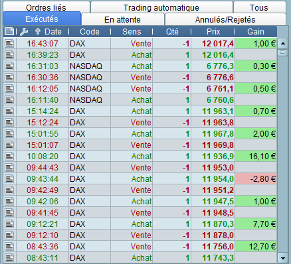Click the price 11 756,0
Screen dimensions: 291x264
218,247
